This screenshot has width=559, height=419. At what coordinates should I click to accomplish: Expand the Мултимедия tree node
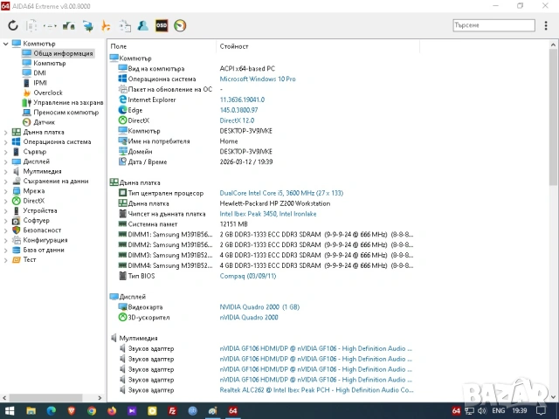tap(5, 171)
